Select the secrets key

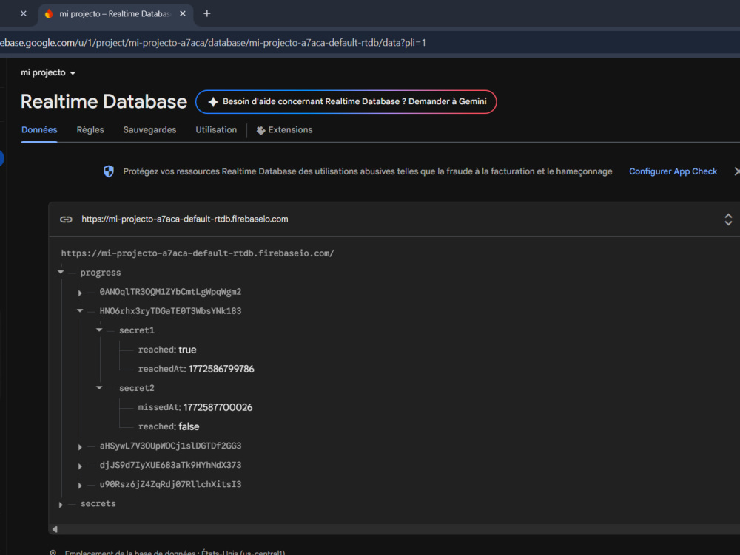[98, 504]
